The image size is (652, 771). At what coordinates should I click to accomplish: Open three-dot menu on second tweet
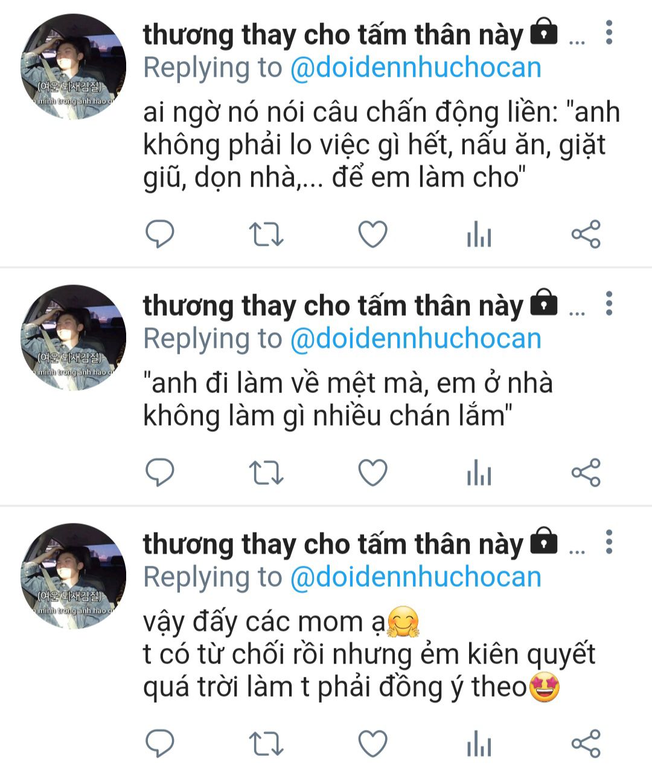(609, 303)
